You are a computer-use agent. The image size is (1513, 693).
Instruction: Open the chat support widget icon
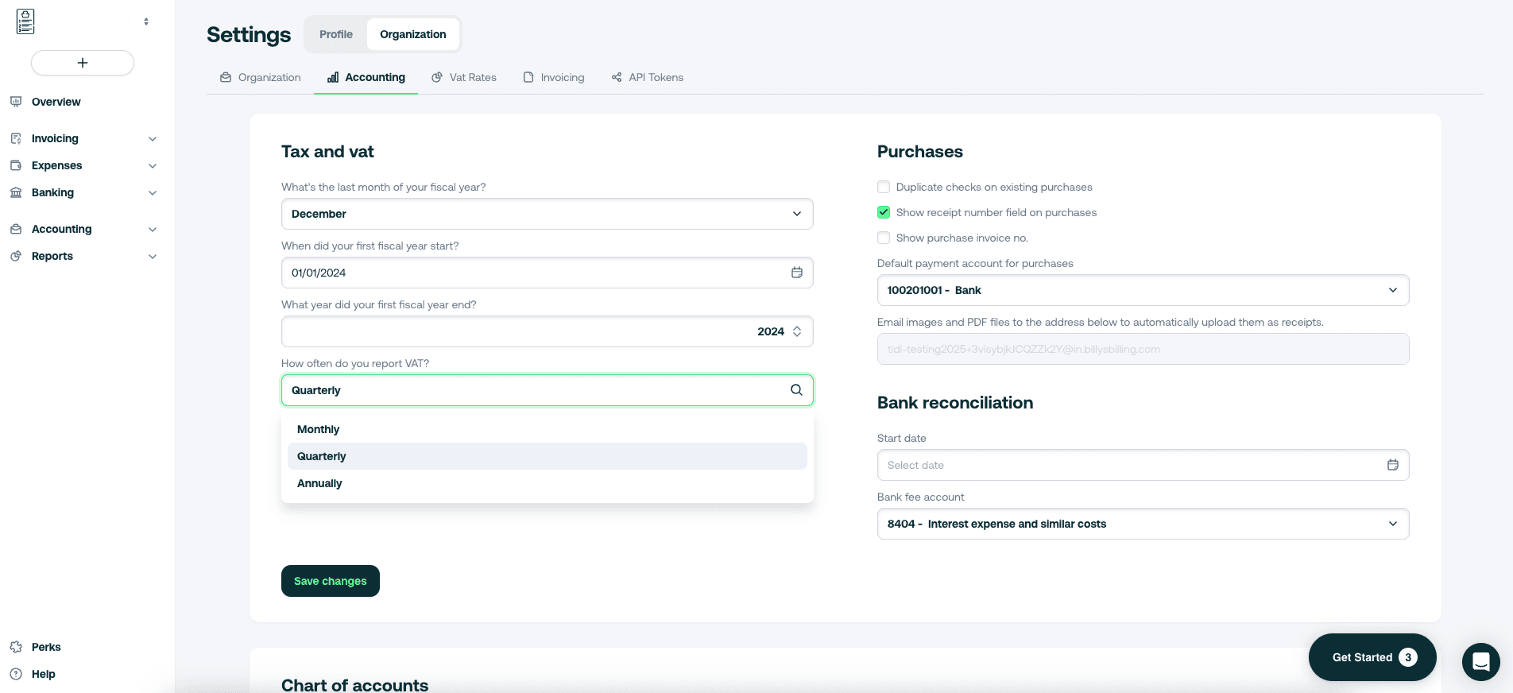1480,661
